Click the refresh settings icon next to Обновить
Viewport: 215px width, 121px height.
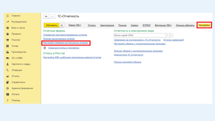(62, 25)
